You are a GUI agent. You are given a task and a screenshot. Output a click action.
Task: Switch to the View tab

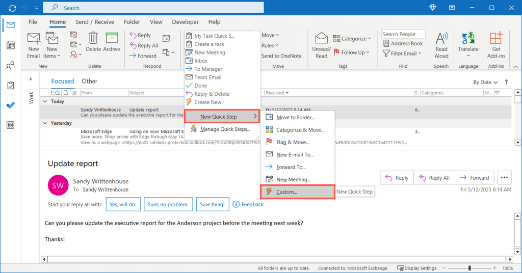pyautogui.click(x=156, y=22)
